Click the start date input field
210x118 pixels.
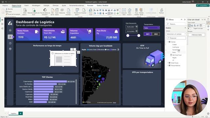pos(132,27)
